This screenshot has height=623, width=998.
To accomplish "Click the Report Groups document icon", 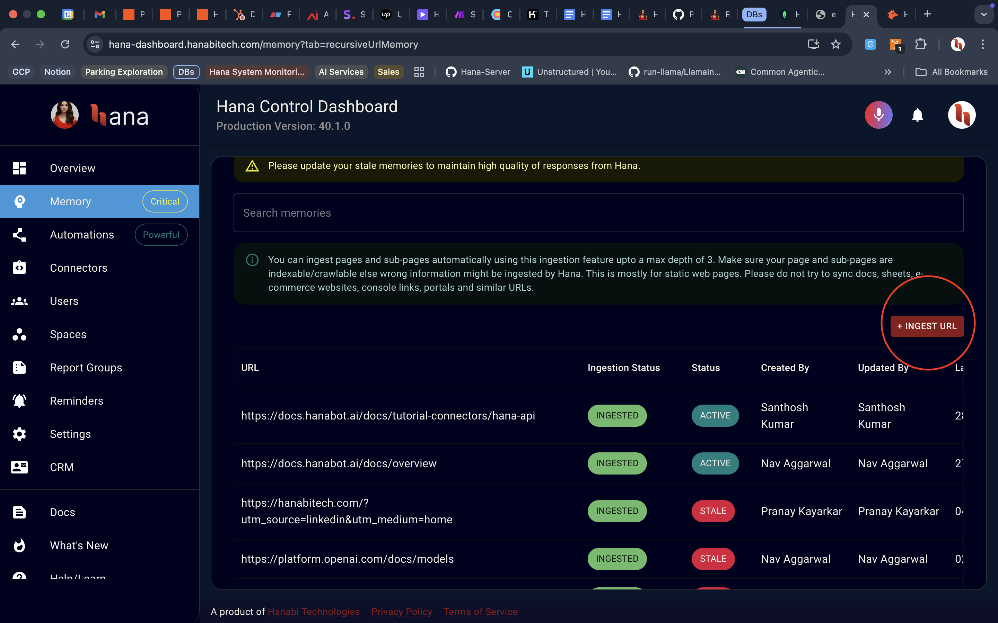I will [19, 368].
